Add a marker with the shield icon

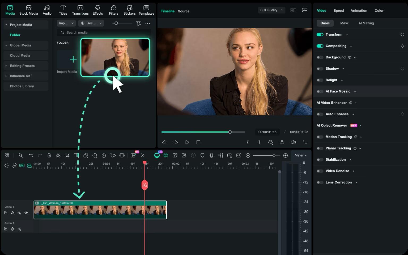click(x=202, y=155)
